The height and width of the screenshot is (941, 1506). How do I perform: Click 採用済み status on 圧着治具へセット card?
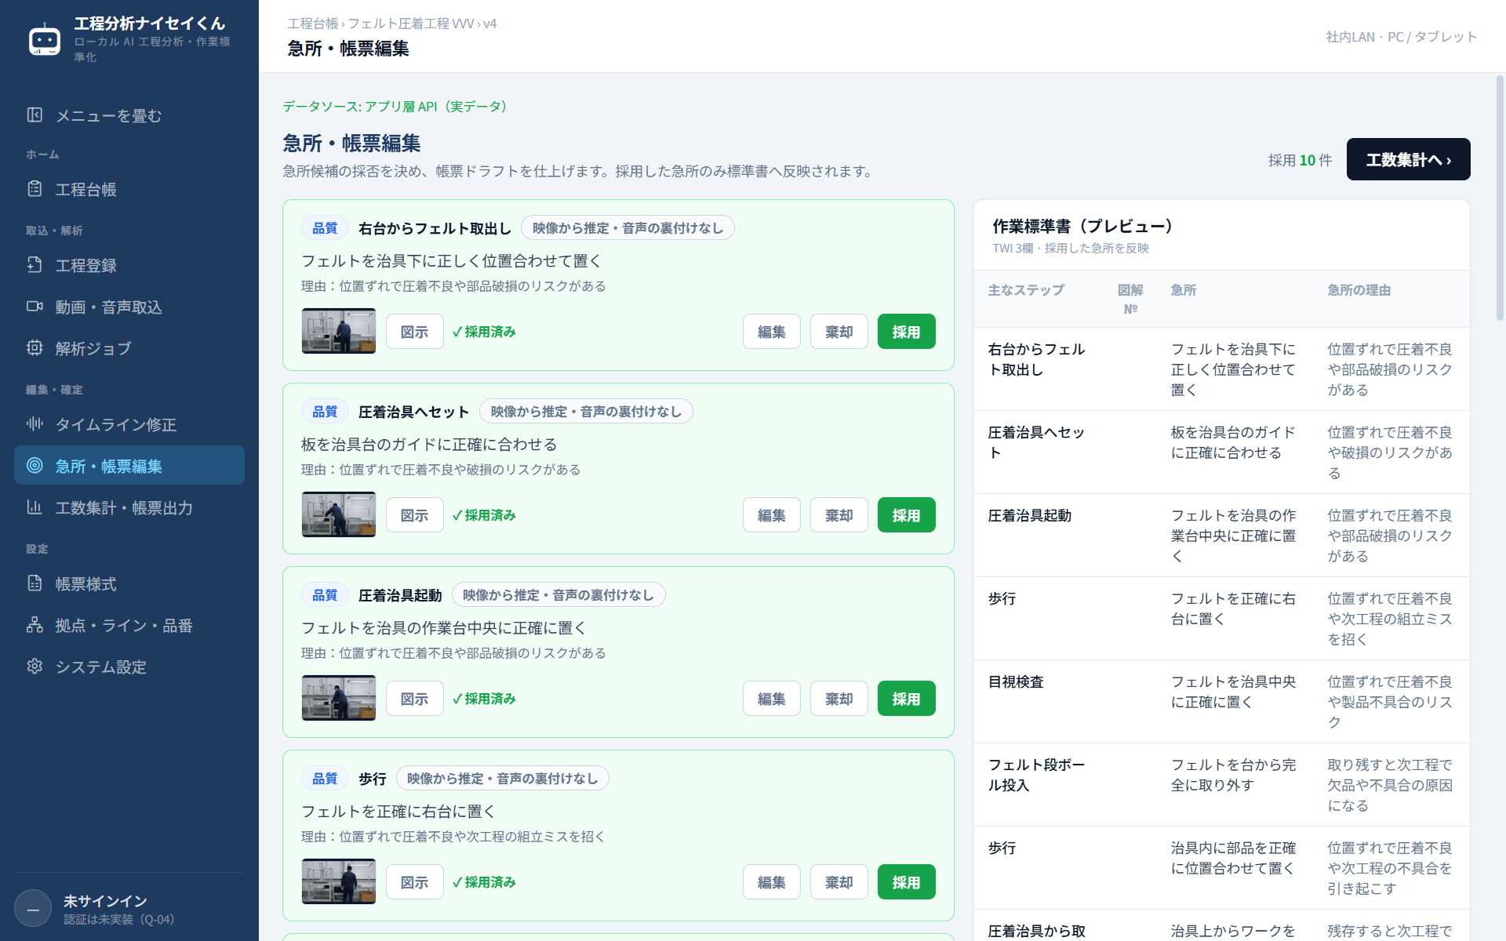[484, 515]
